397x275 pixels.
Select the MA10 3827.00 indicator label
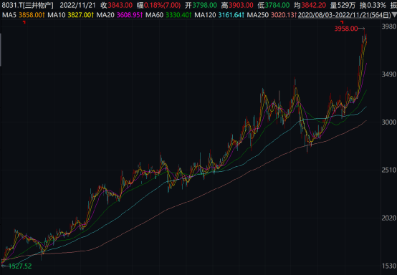(71, 15)
